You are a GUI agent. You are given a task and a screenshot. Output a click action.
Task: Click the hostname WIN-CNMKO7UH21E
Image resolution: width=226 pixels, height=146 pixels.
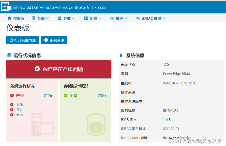click(179, 83)
